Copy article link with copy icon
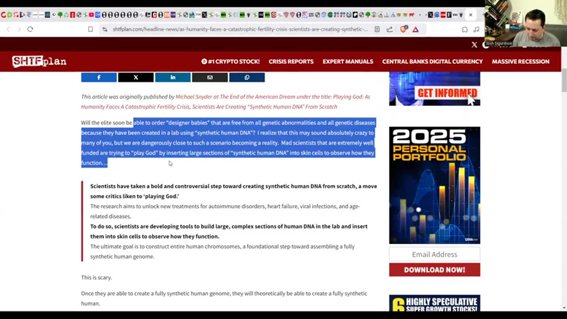The image size is (567, 319). click(247, 78)
